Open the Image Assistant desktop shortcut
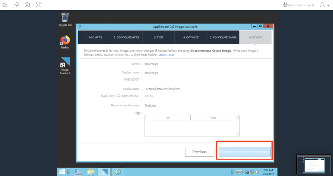Screen dimensions: 333x176 [65, 66]
